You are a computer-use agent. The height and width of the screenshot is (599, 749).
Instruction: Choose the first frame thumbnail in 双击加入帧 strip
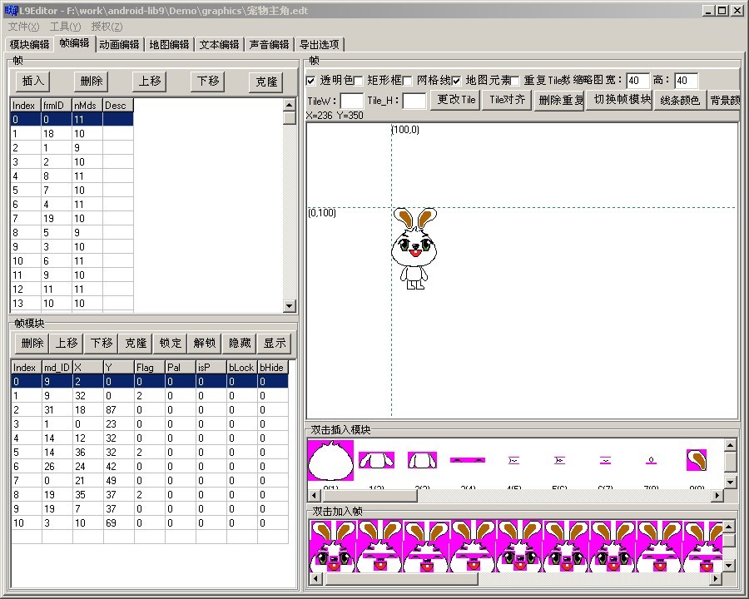coord(332,547)
